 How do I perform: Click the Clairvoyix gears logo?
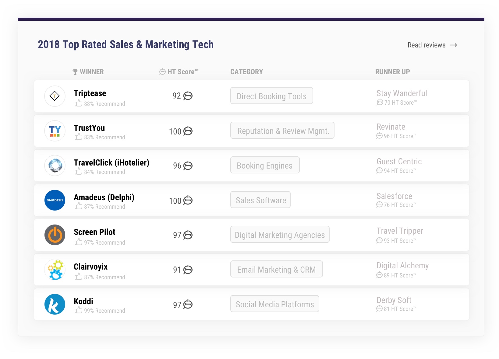pyautogui.click(x=55, y=270)
